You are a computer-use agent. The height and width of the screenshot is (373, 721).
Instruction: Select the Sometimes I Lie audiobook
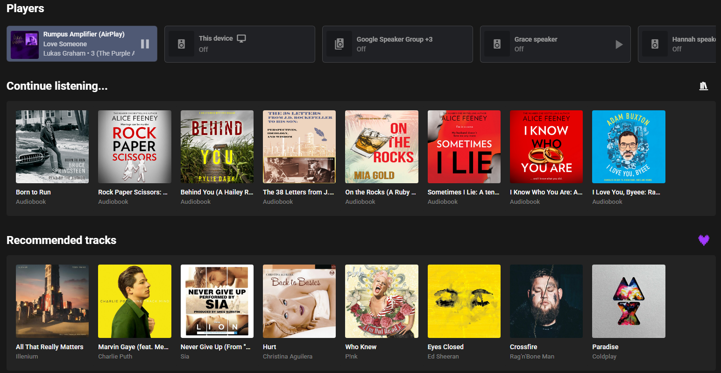[x=464, y=147]
